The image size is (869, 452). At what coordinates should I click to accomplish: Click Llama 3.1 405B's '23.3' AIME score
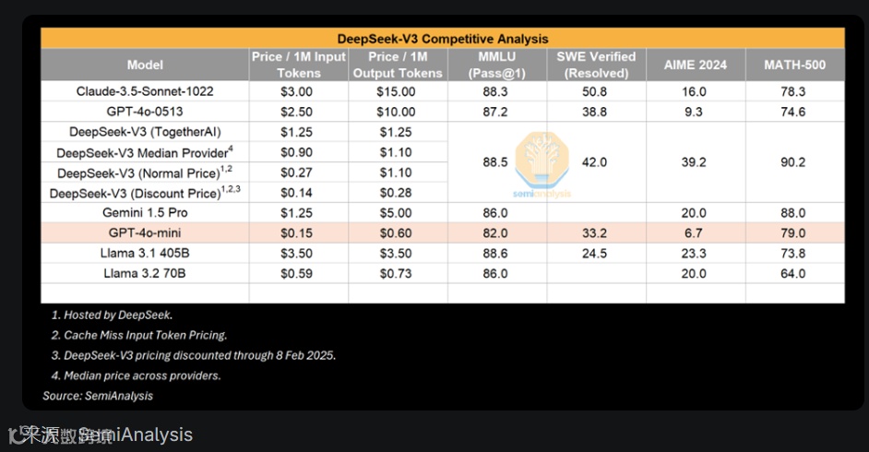pyautogui.click(x=694, y=253)
